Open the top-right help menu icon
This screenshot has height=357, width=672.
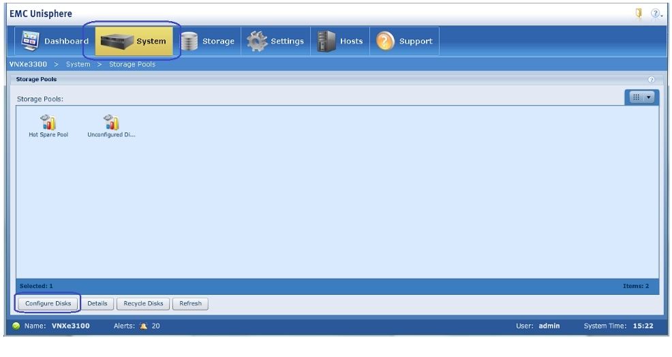[x=656, y=14]
